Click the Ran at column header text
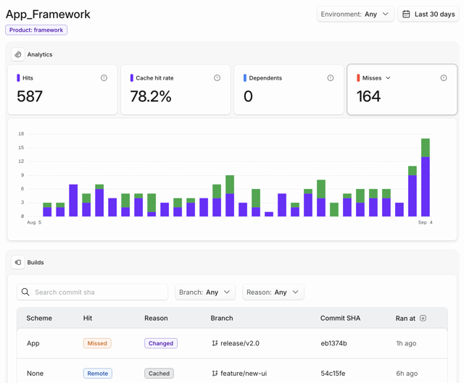464x383 pixels. [405, 319]
